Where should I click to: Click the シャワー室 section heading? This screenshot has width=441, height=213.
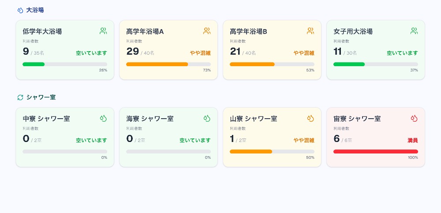coord(41,97)
